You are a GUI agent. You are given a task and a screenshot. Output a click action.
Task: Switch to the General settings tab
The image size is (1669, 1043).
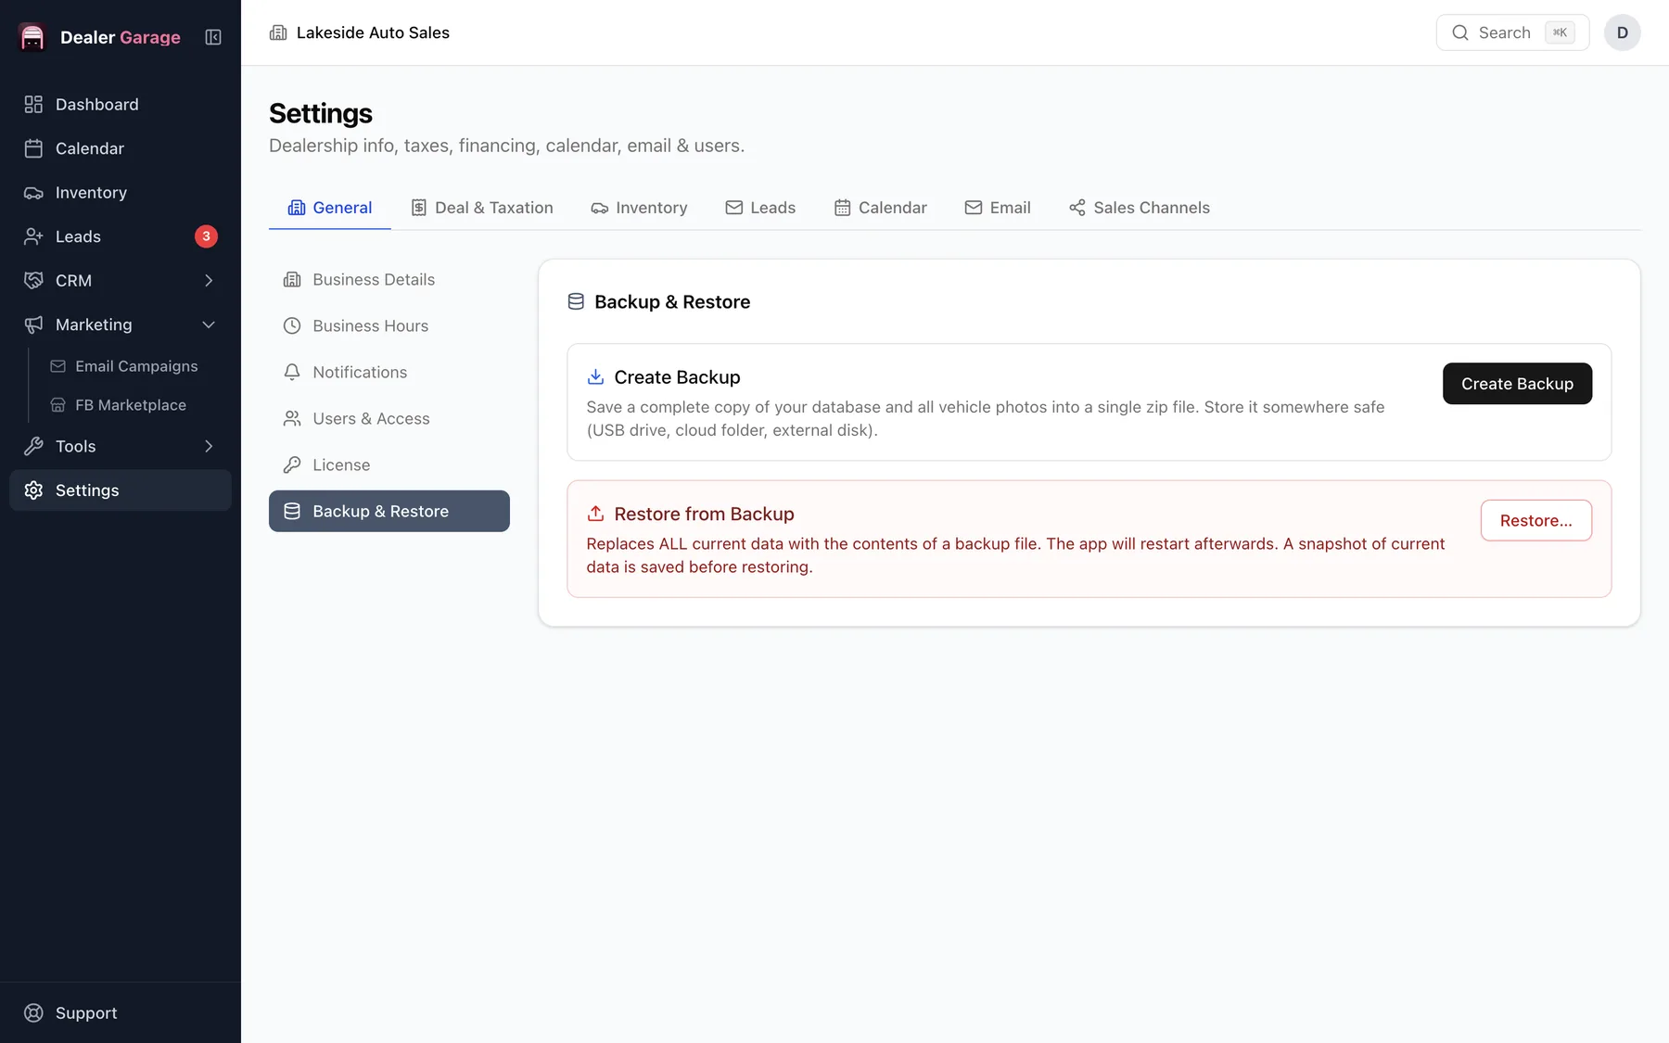point(330,208)
